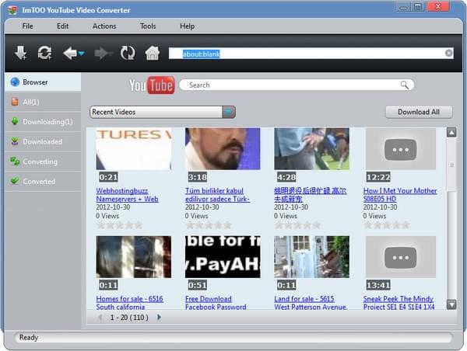Image resolution: width=467 pixels, height=351 pixels.
Task: Expand the Recent Videos dropdown
Action: pos(229,112)
